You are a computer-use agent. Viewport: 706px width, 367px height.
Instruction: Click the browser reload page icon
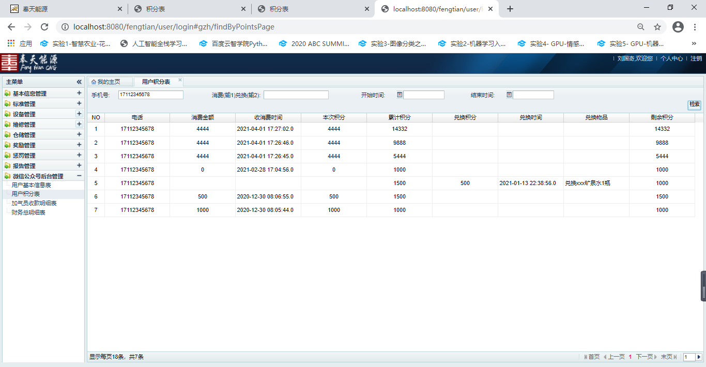(x=44, y=27)
